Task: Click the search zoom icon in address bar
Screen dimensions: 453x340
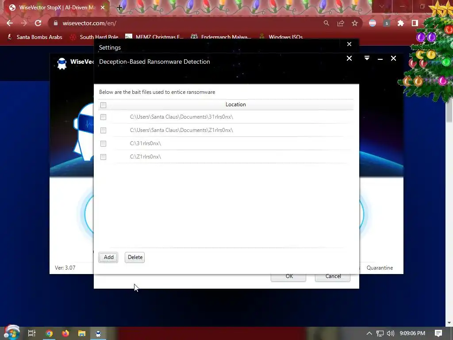Action: point(326,23)
